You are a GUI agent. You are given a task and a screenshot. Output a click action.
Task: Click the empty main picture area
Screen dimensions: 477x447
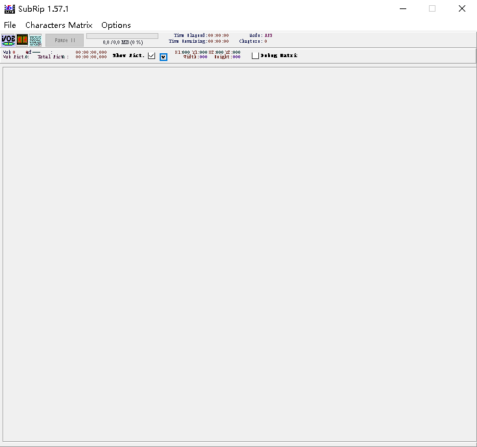click(x=238, y=253)
